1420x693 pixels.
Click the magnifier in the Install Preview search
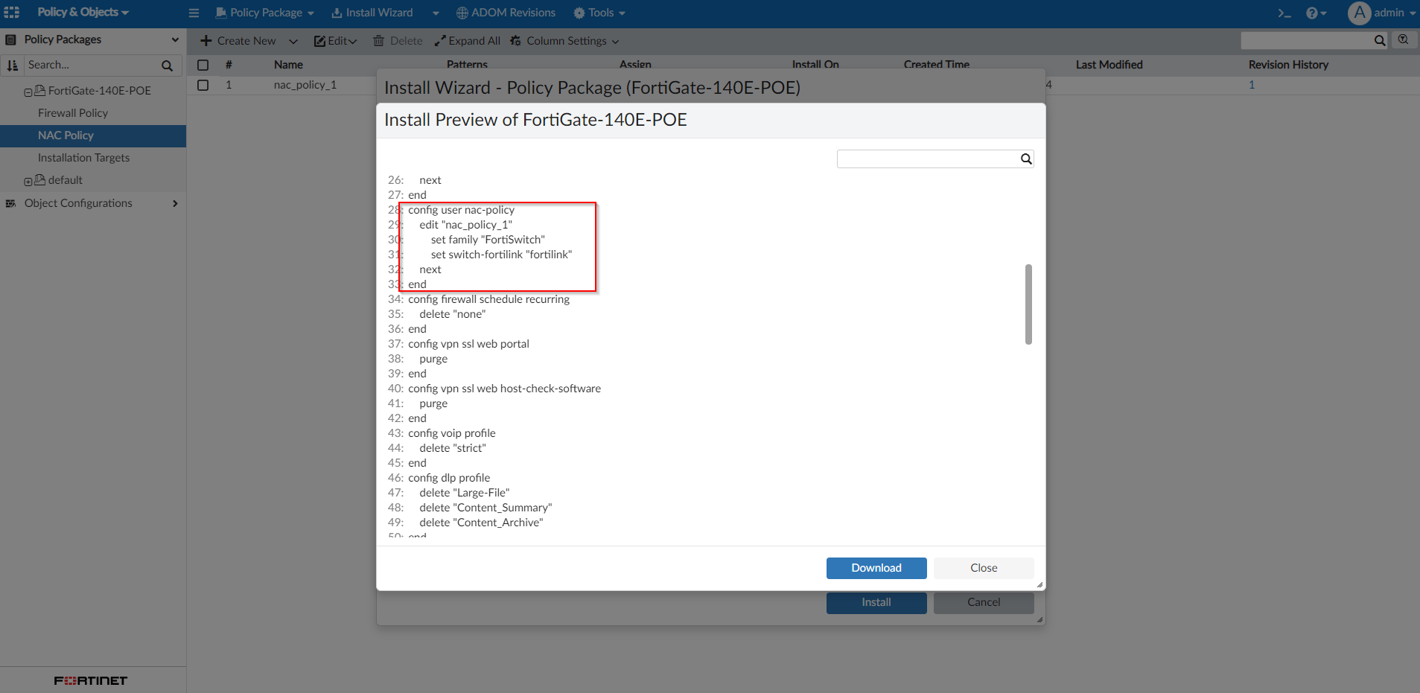pos(1026,159)
